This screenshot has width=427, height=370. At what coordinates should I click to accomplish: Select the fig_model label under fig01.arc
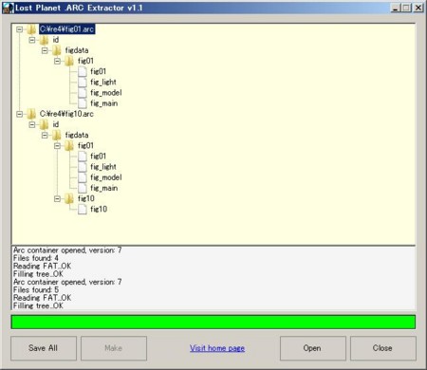pos(106,93)
